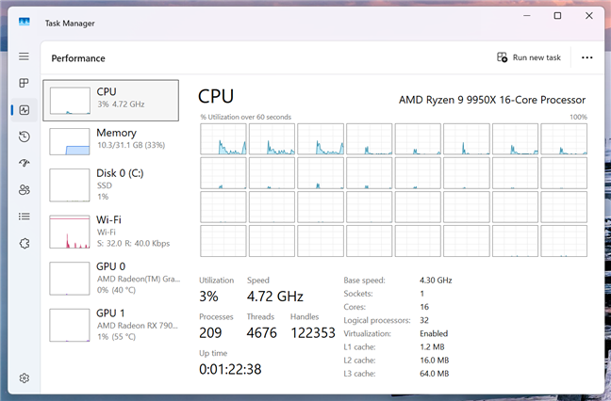Open the Users page icon
The height and width of the screenshot is (401, 611).
coord(25,190)
